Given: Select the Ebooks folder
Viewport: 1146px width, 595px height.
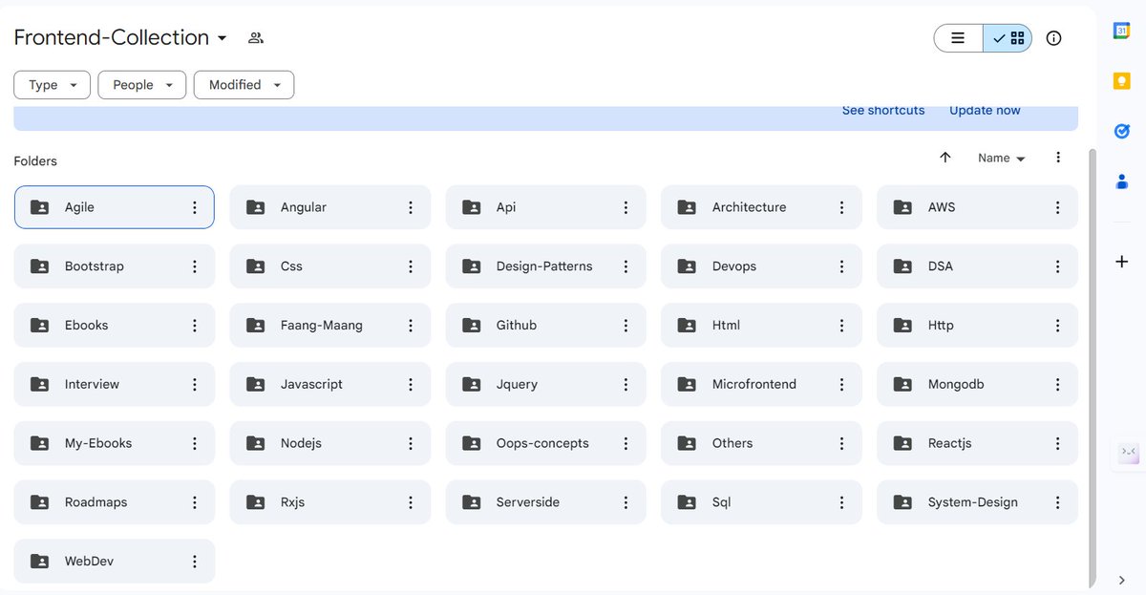Looking at the screenshot, I should 114,326.
